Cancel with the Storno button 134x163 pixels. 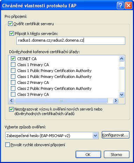[x=117, y=155]
